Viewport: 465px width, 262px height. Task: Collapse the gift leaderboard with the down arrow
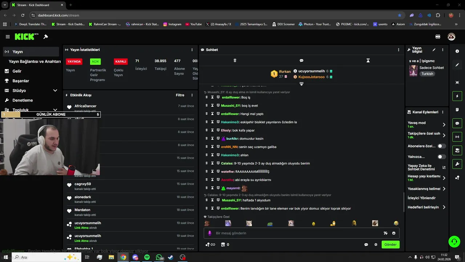tap(302, 84)
